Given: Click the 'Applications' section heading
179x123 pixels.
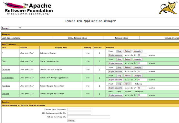Looking at the screenshot, I should point(9,44).
